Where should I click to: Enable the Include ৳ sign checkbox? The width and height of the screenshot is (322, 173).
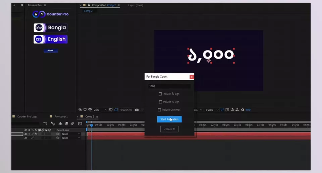click(x=160, y=94)
